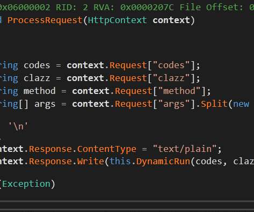
Task: Click the args variable declaration
Action: (x=45, y=104)
